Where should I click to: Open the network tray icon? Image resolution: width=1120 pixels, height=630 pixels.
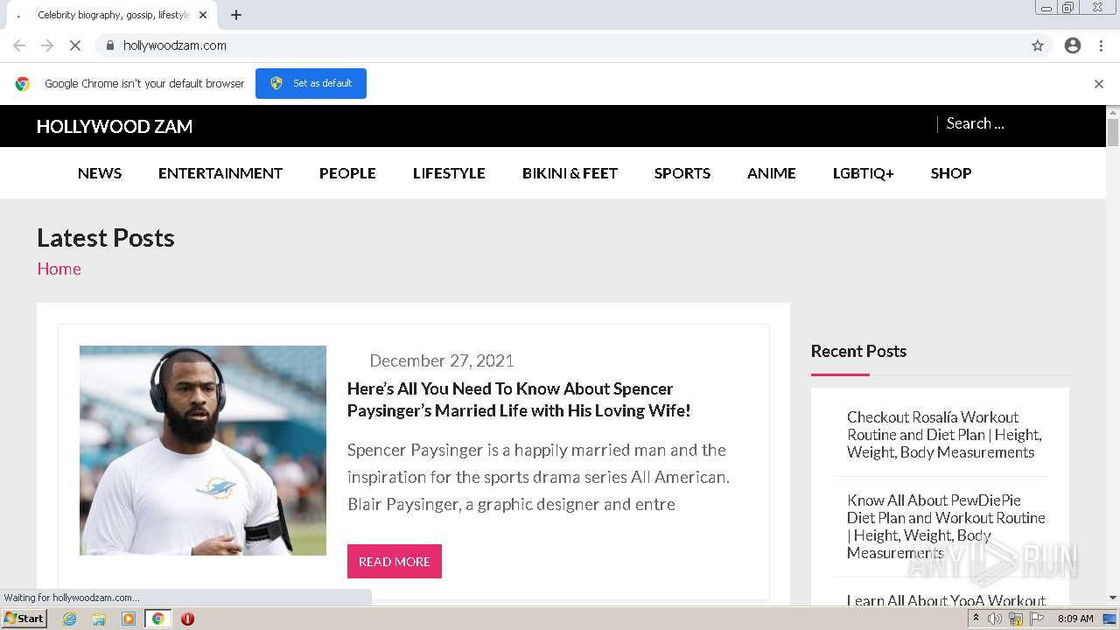pos(1016,619)
